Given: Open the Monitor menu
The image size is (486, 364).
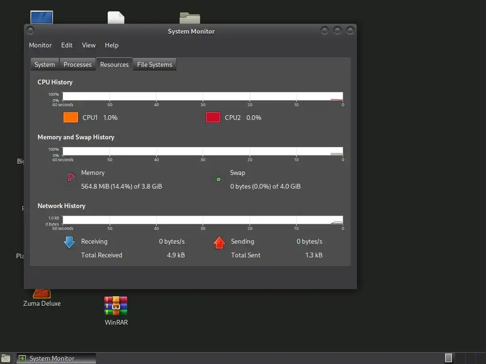Looking at the screenshot, I should pos(40,45).
